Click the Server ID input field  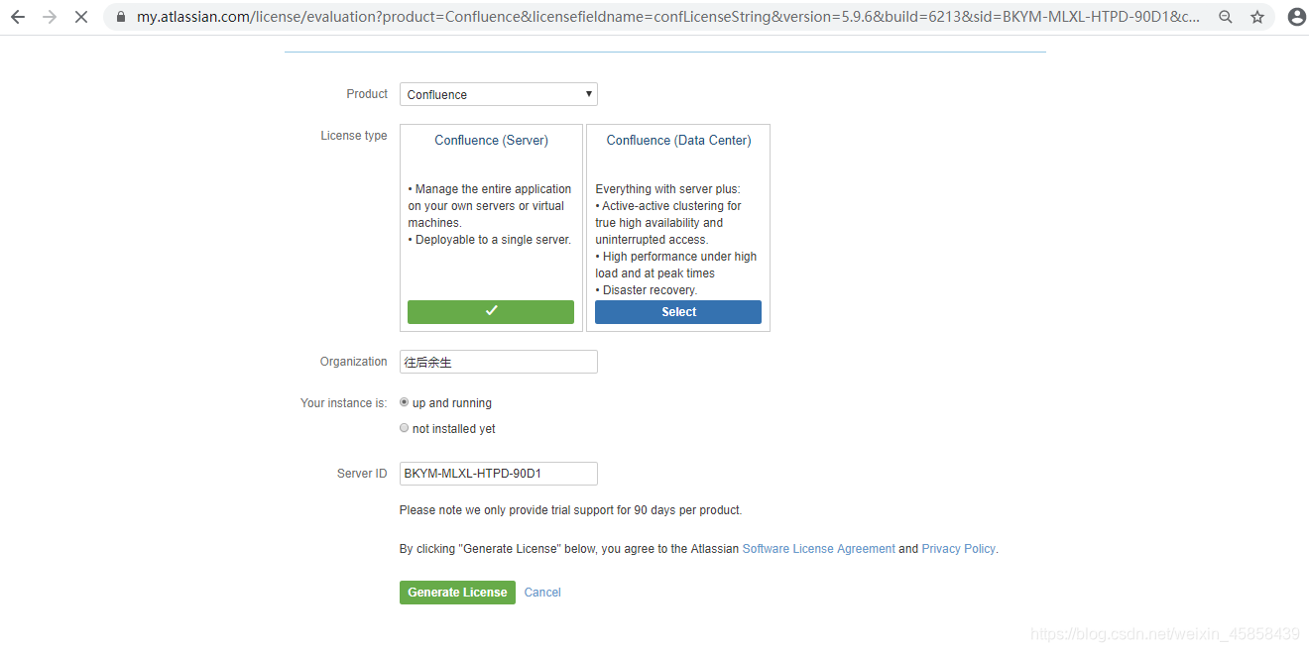click(499, 474)
